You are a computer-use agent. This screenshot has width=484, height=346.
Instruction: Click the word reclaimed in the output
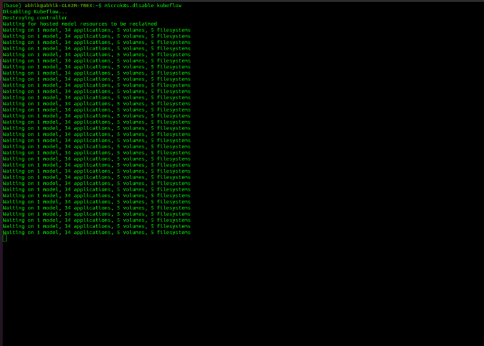139,24
